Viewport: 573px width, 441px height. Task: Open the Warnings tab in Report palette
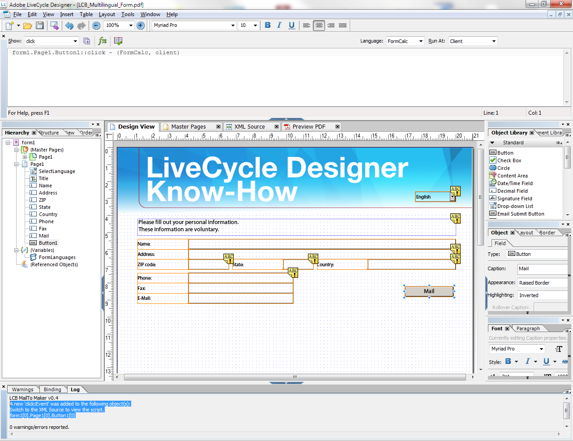(22, 389)
